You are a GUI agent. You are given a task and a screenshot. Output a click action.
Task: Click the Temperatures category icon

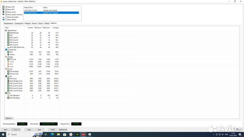pyautogui.click(x=6, y=30)
